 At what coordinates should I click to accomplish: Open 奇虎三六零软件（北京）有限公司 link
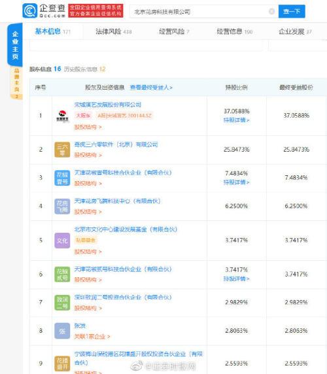click(x=116, y=144)
